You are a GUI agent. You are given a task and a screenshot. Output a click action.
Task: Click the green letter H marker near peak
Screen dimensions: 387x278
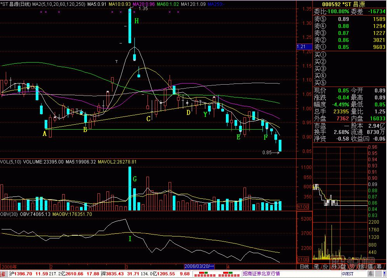[136, 21]
